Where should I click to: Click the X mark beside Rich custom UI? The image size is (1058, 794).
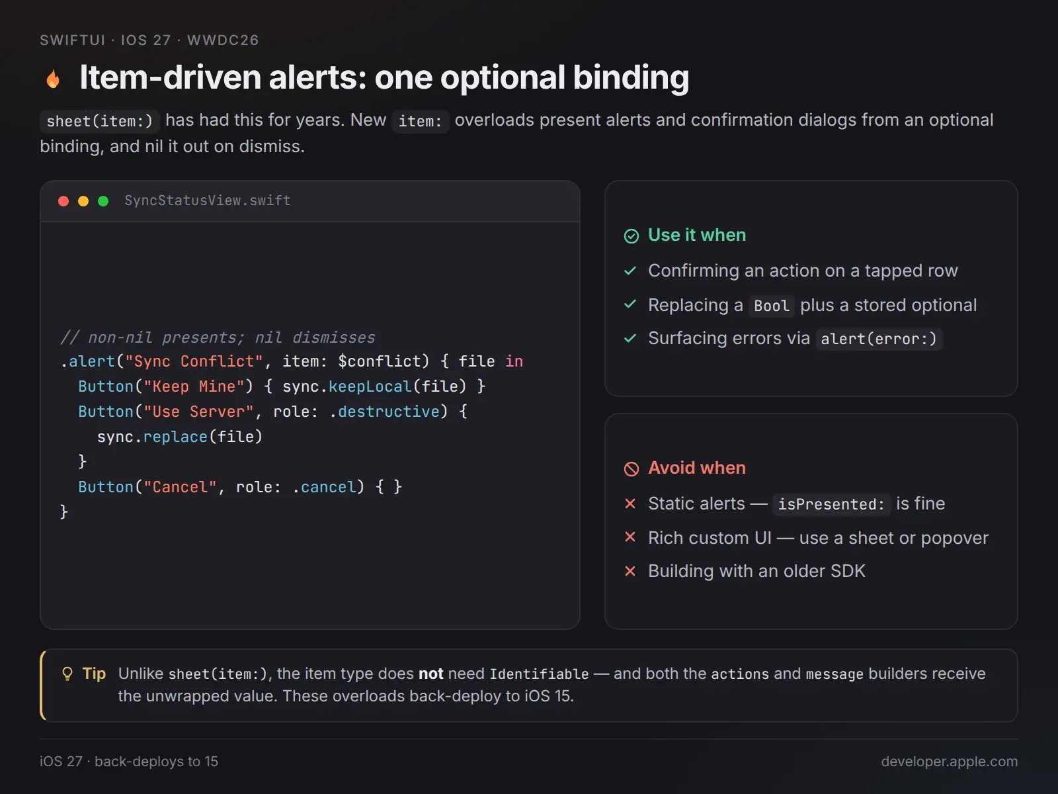[630, 537]
